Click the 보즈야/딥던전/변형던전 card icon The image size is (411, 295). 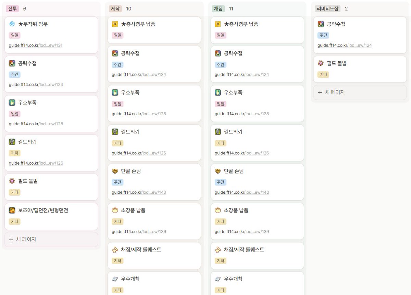(x=12, y=210)
